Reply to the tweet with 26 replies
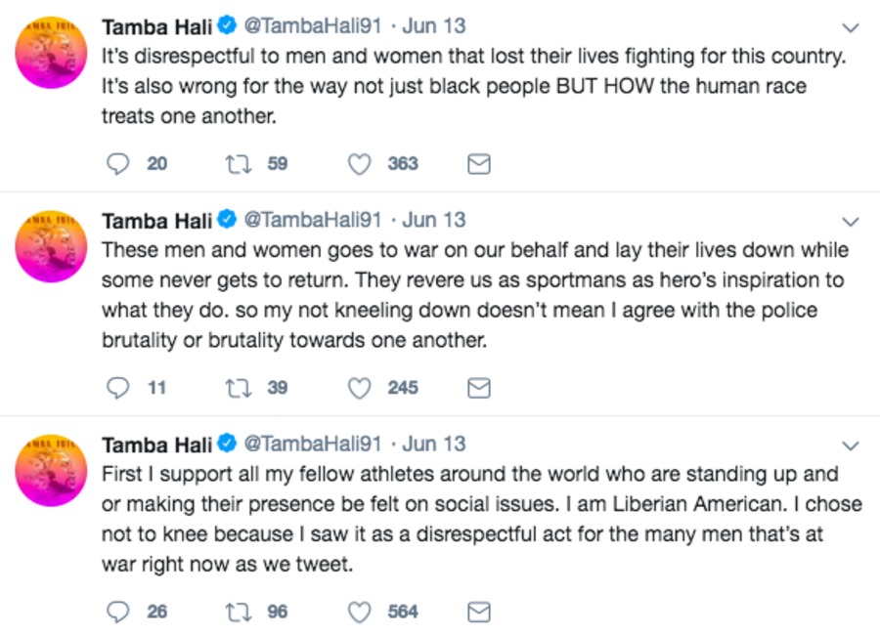 [x=118, y=612]
